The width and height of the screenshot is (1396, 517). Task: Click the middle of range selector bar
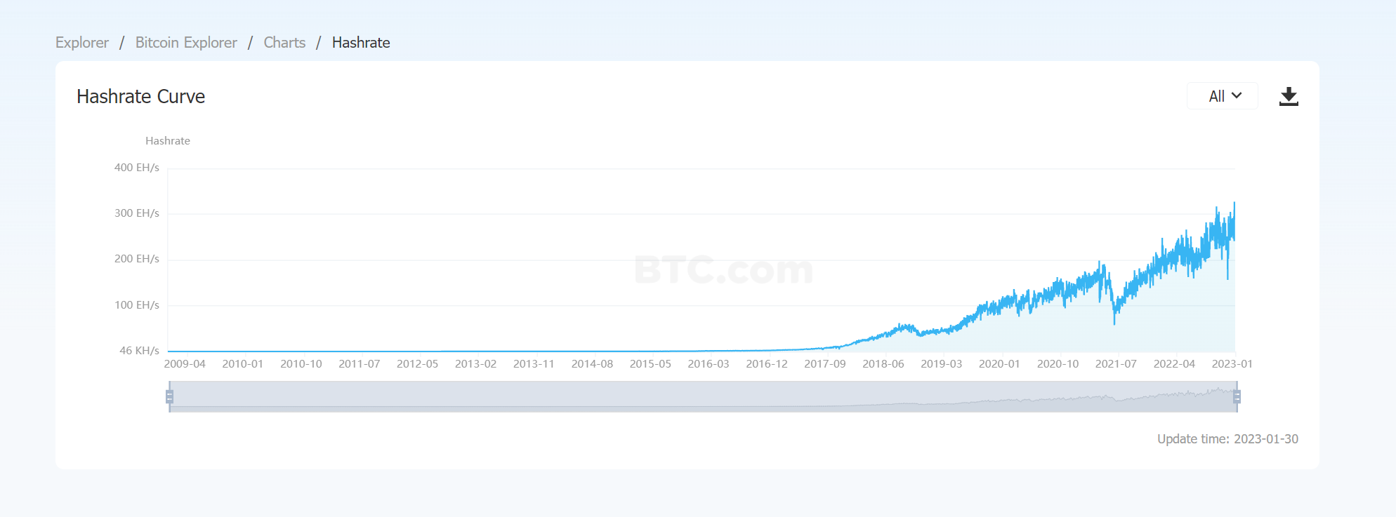tap(703, 396)
